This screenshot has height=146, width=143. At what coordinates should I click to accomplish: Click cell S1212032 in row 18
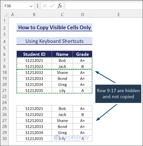[34, 73]
